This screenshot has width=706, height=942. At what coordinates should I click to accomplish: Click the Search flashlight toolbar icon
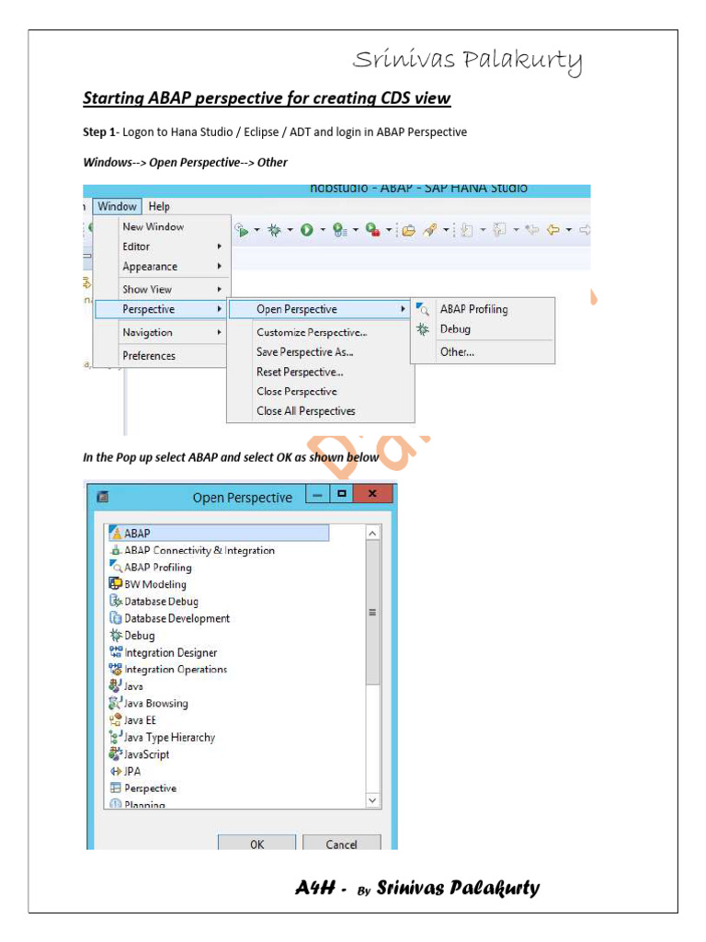(x=430, y=229)
